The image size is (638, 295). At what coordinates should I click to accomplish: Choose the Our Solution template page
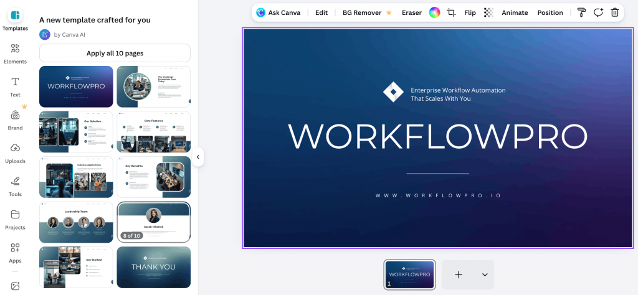pyautogui.click(x=76, y=132)
